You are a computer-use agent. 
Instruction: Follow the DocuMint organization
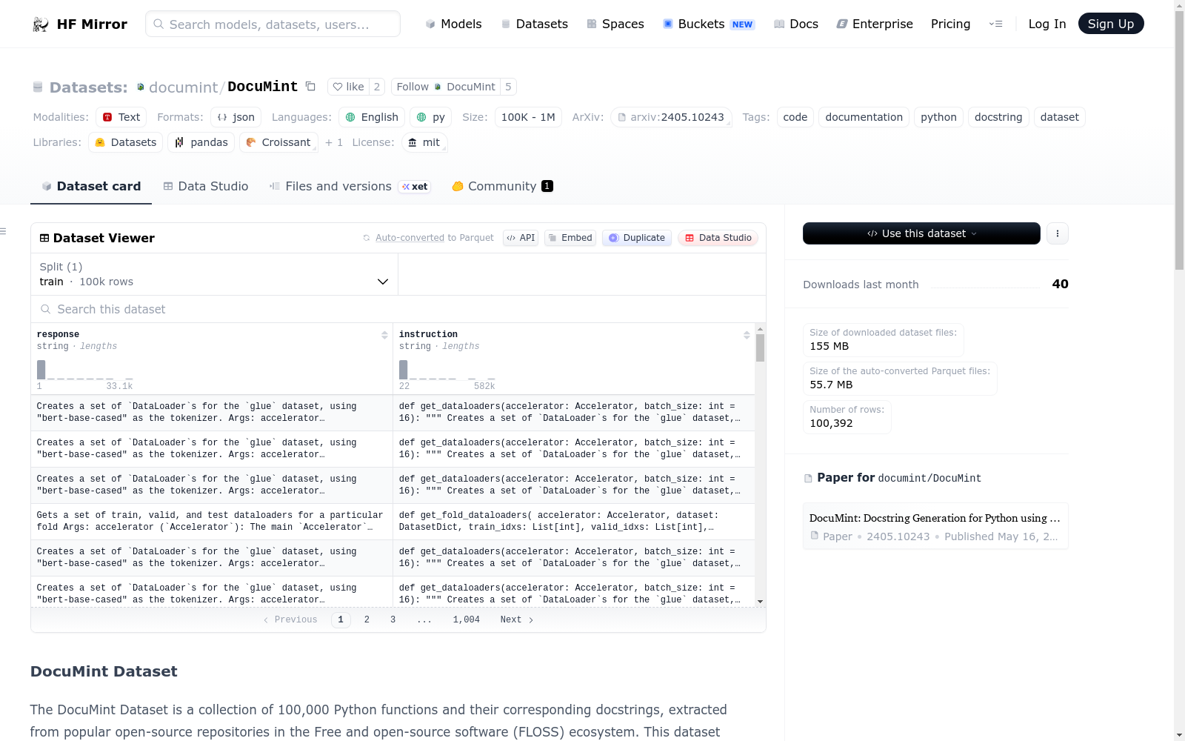pyautogui.click(x=446, y=87)
